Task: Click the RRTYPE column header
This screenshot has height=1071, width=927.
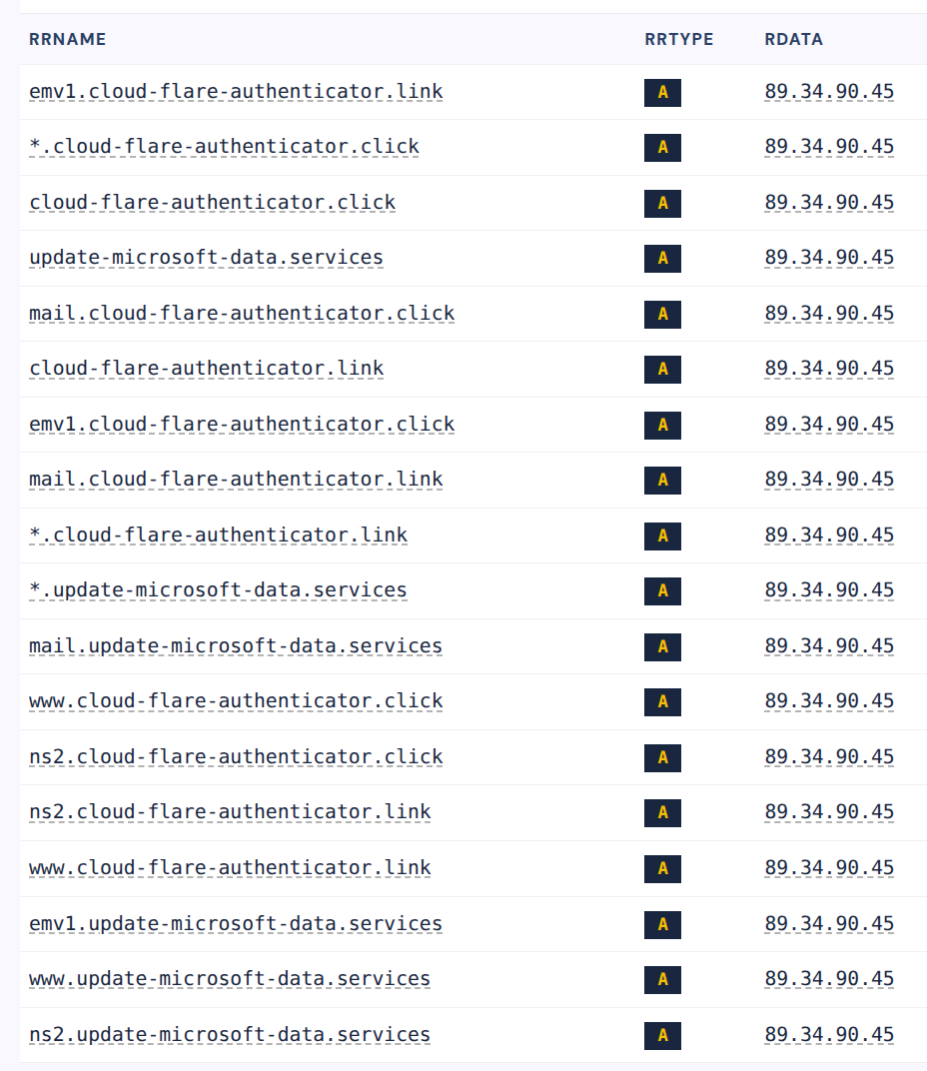Action: [x=679, y=40]
